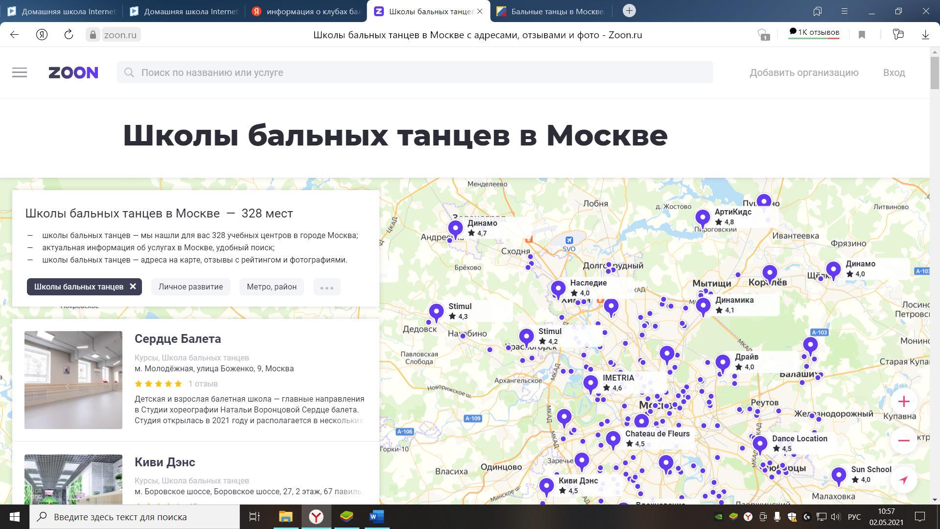Viewport: 940px width, 529px height.
Task: Click the Zoon search input field
Action: click(x=414, y=72)
